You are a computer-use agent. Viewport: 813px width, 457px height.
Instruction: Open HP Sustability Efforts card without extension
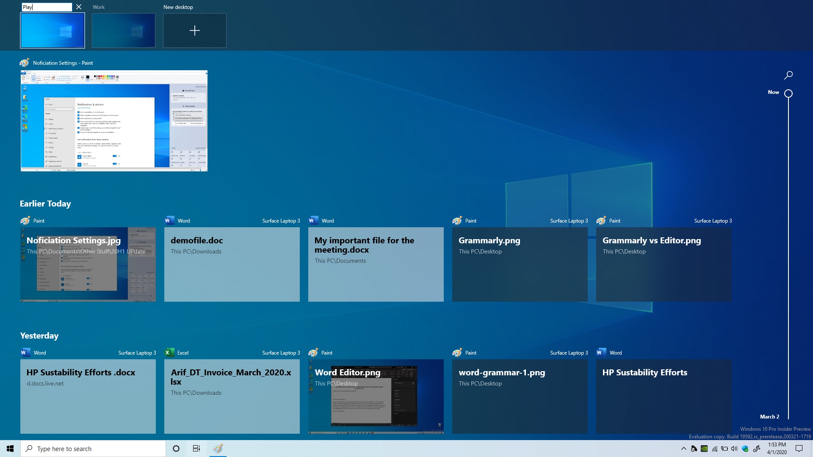click(x=664, y=396)
